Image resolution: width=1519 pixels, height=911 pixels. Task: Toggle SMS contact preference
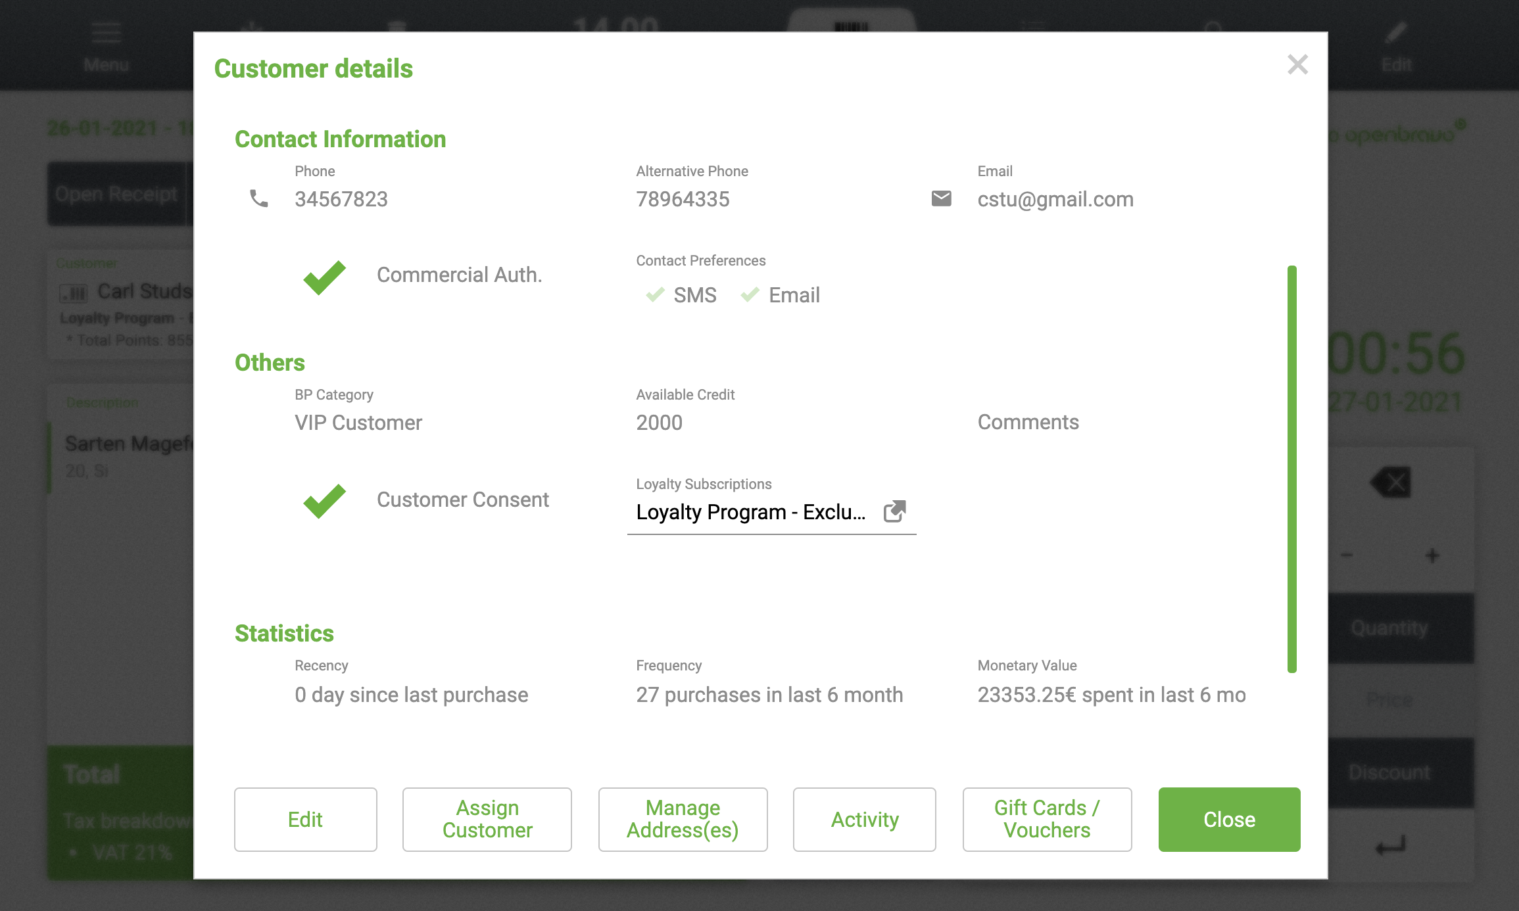656,295
